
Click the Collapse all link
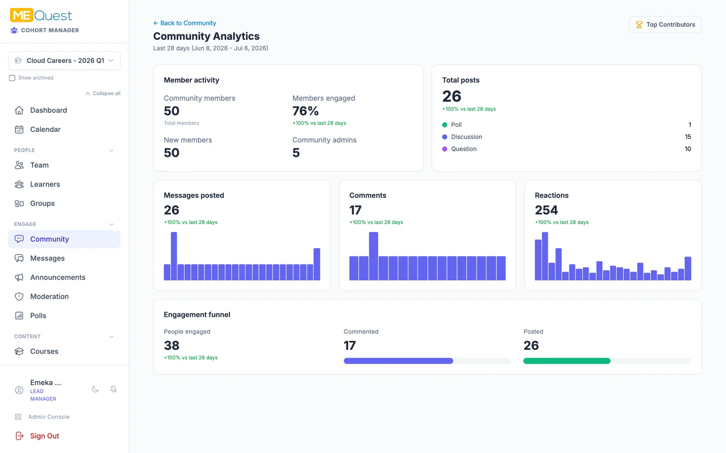103,94
